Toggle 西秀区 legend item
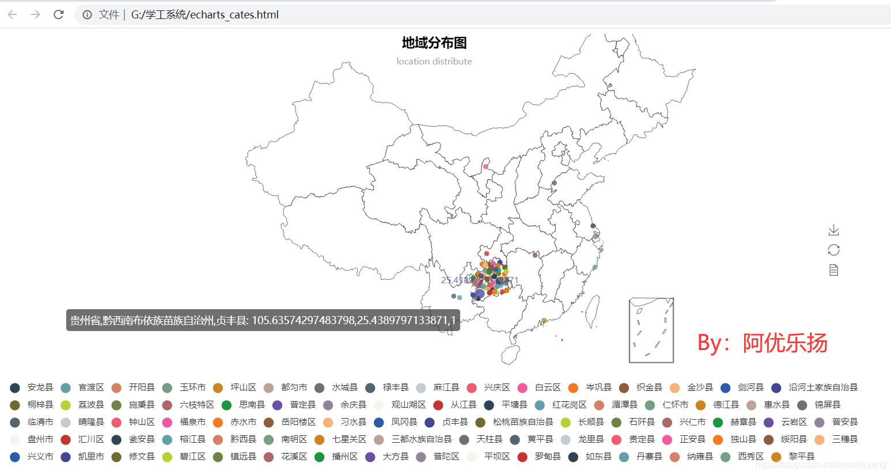 coord(742,457)
